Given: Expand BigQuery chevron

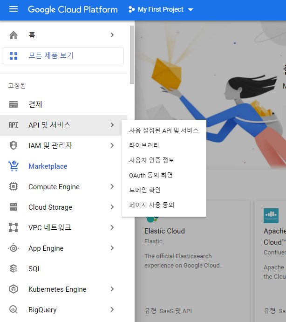Looking at the screenshot, I should coord(112,309).
